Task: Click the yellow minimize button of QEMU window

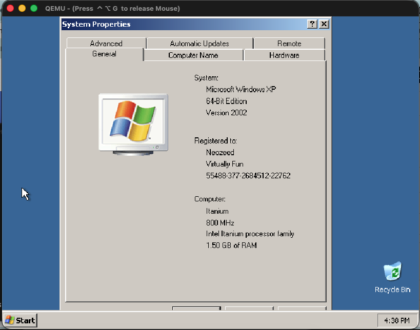Action: (22, 8)
